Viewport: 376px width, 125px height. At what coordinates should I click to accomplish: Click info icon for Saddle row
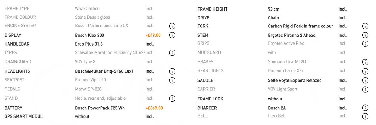point(365,80)
